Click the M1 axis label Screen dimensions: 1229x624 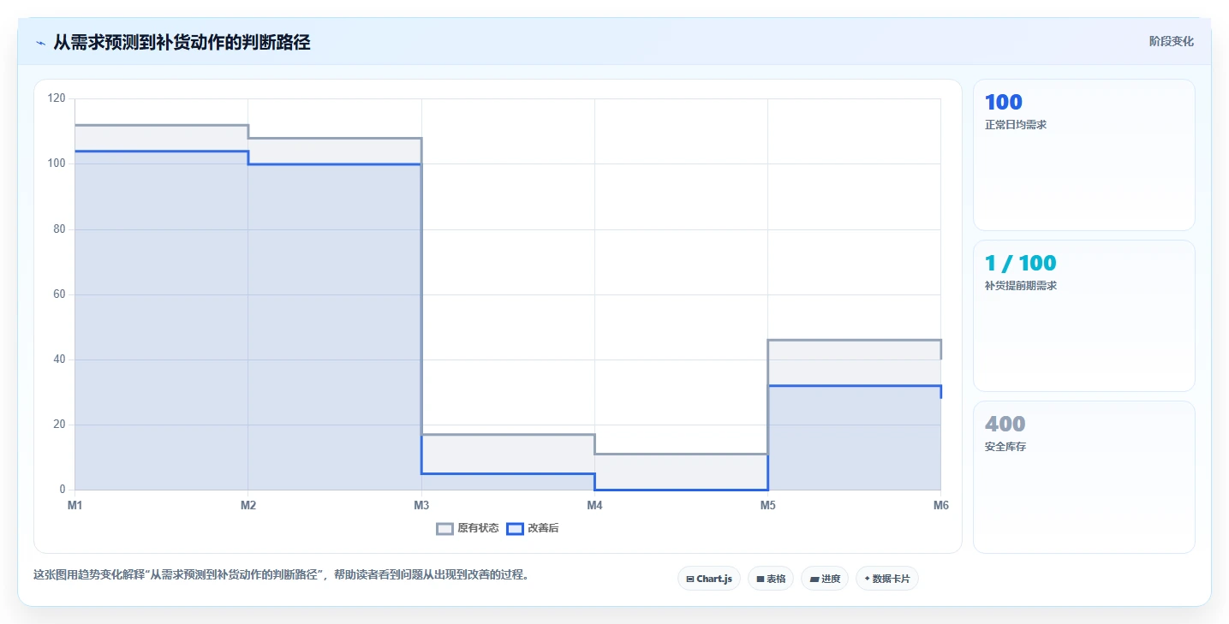click(75, 505)
